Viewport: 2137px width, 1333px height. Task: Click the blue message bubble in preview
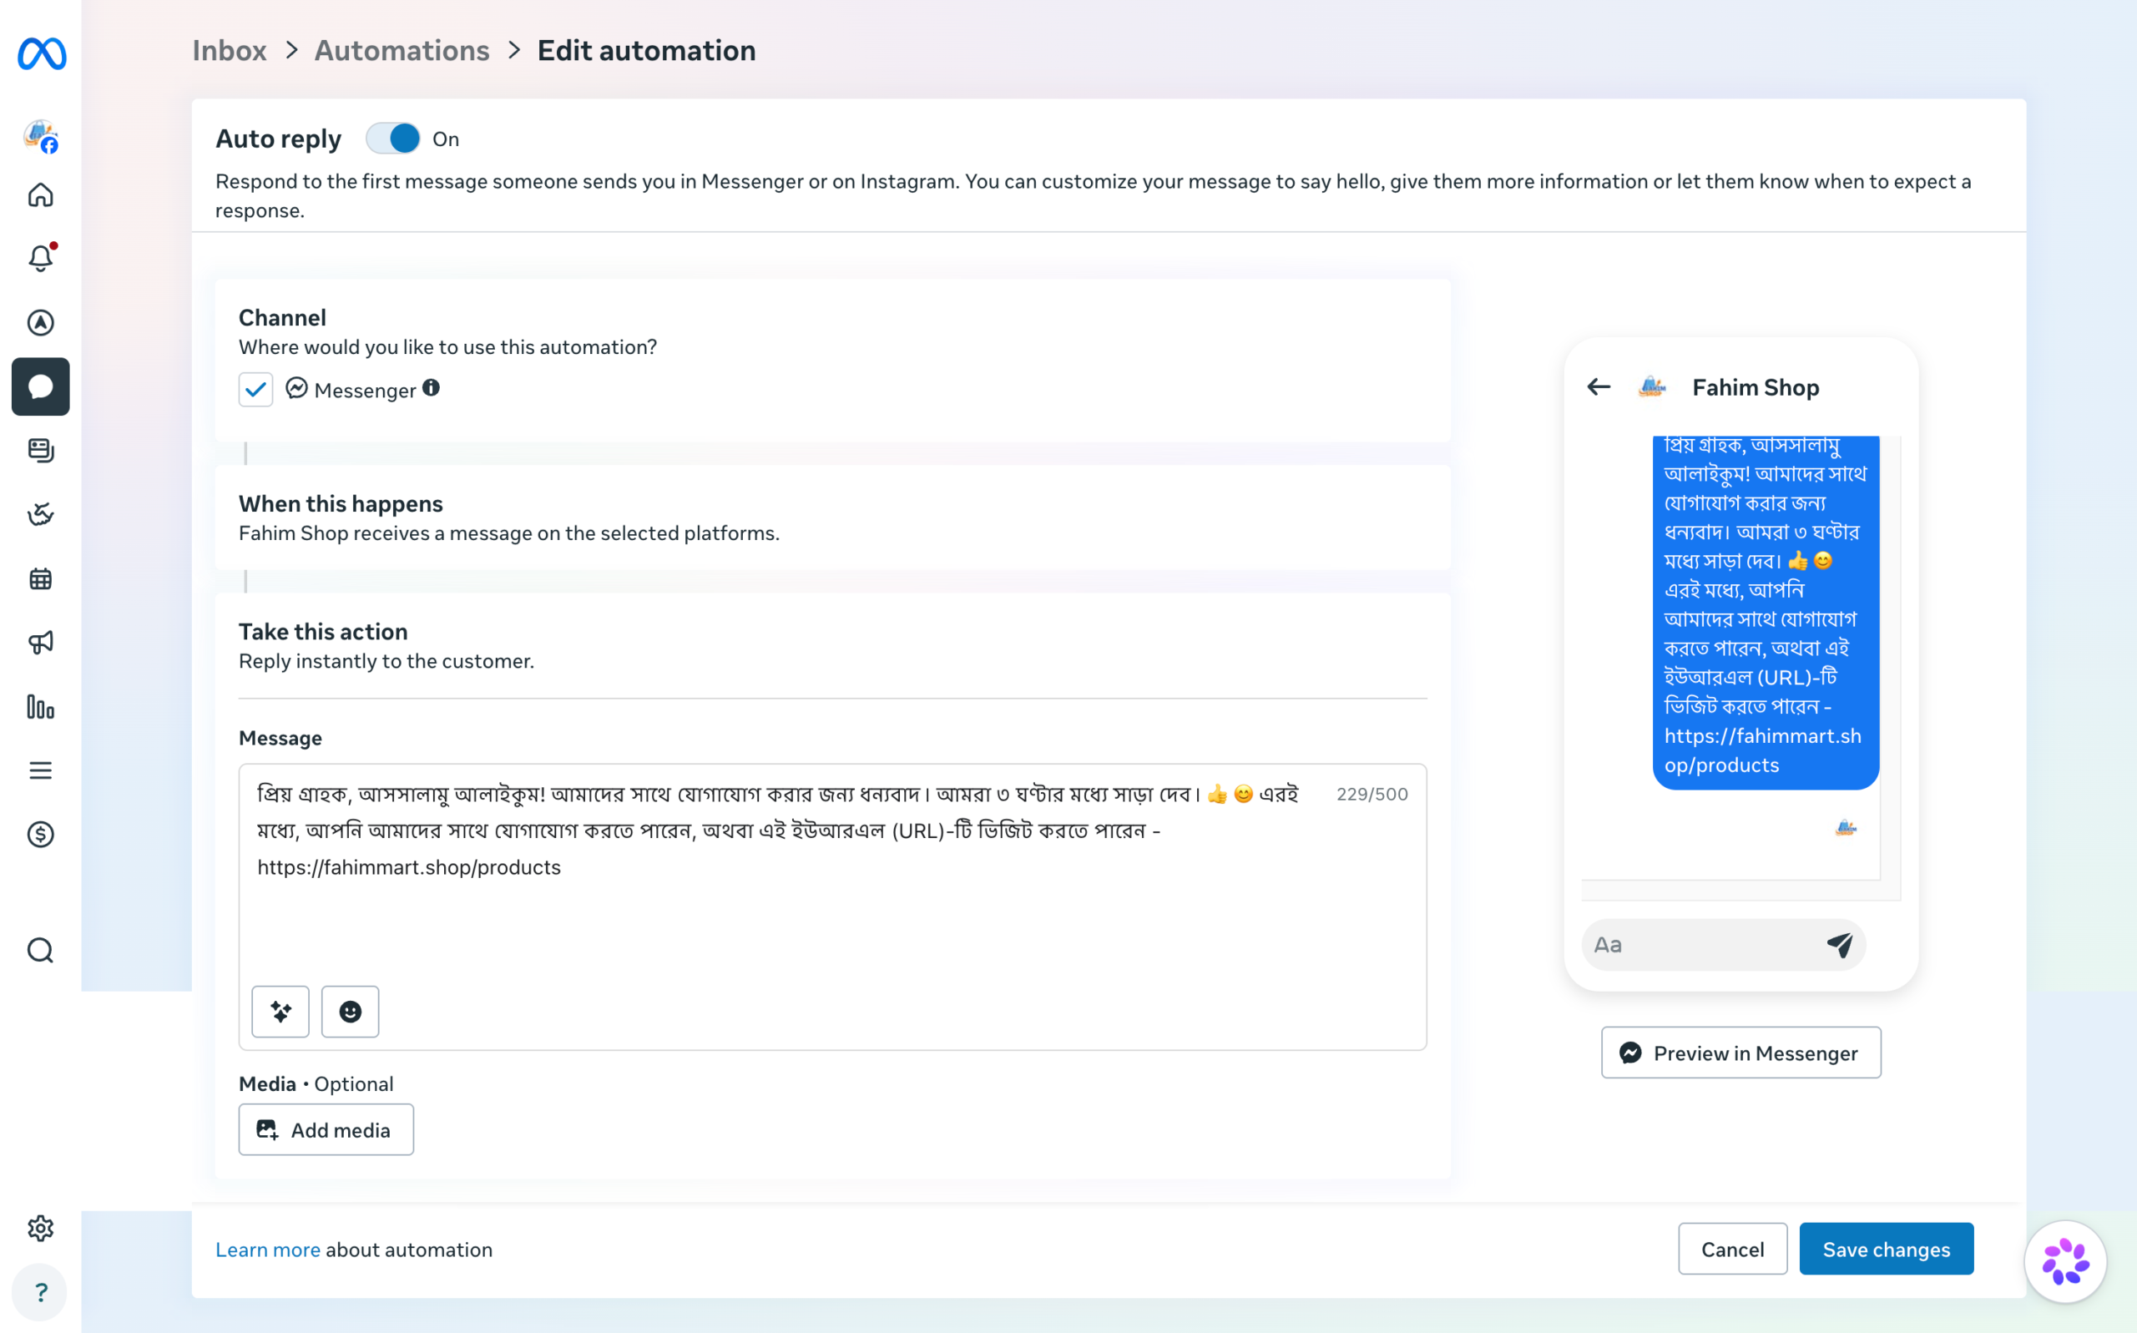coord(1766,612)
